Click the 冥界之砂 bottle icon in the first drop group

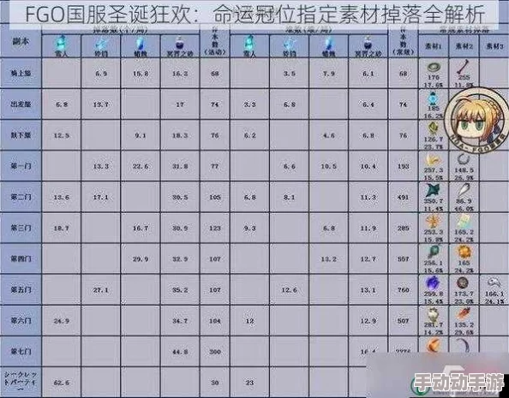click(x=179, y=43)
